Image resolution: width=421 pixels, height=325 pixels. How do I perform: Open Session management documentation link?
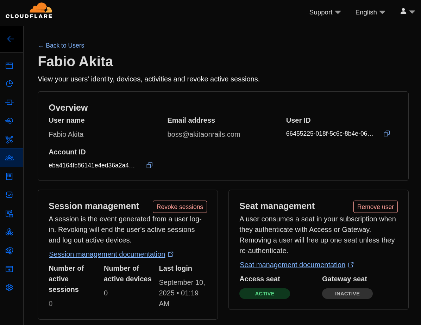pyautogui.click(x=111, y=254)
